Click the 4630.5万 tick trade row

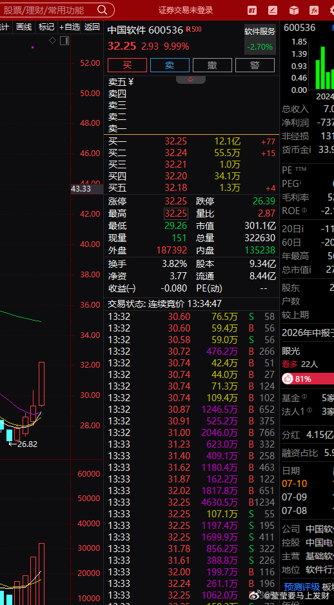[191, 502]
